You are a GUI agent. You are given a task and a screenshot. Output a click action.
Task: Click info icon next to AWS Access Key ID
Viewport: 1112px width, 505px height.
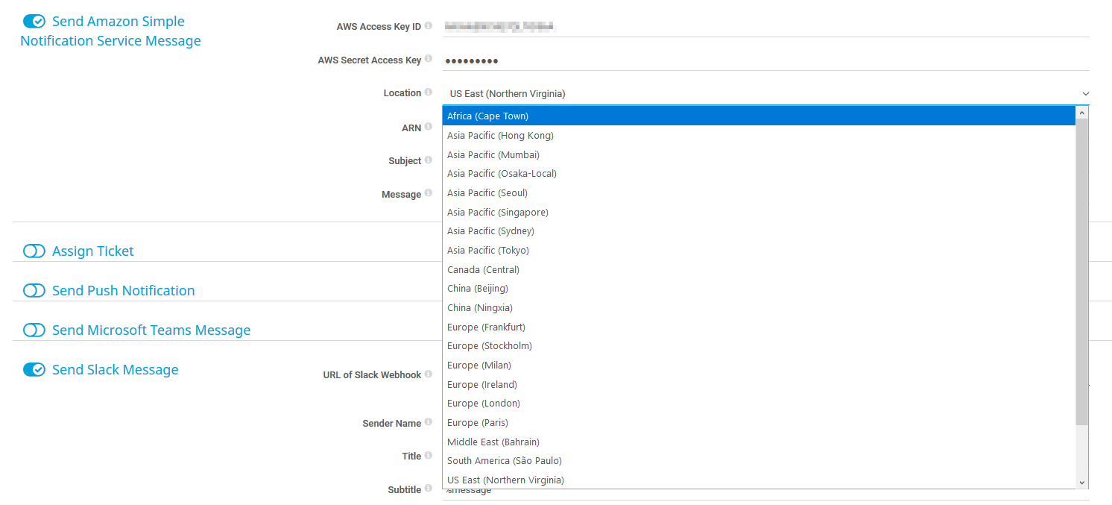pos(429,26)
